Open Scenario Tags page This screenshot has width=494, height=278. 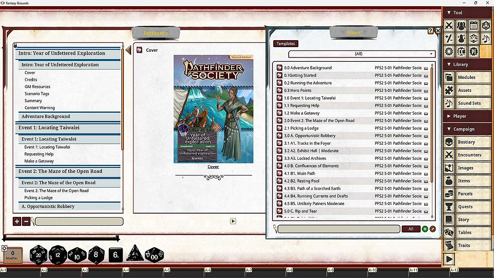pos(37,93)
